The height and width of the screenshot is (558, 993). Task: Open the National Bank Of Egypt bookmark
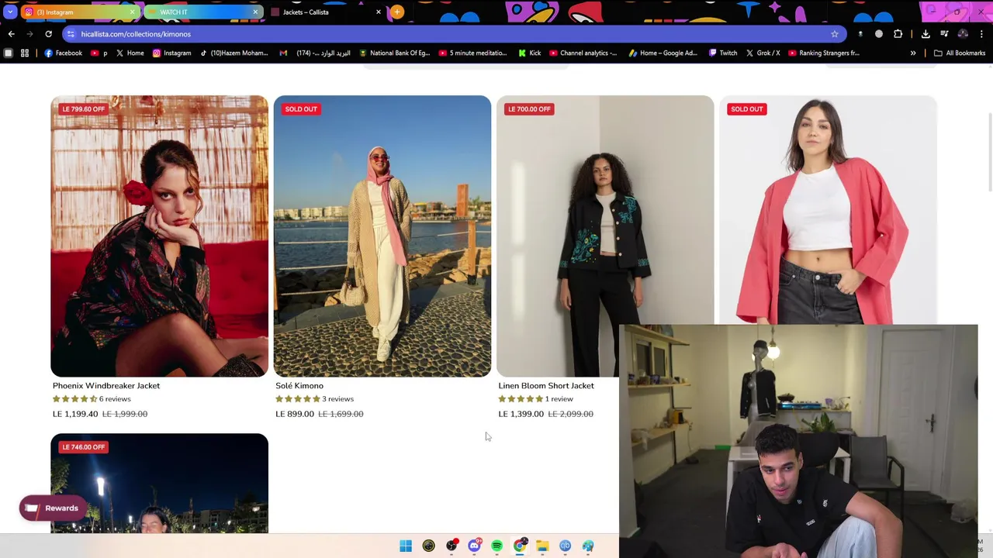393,53
